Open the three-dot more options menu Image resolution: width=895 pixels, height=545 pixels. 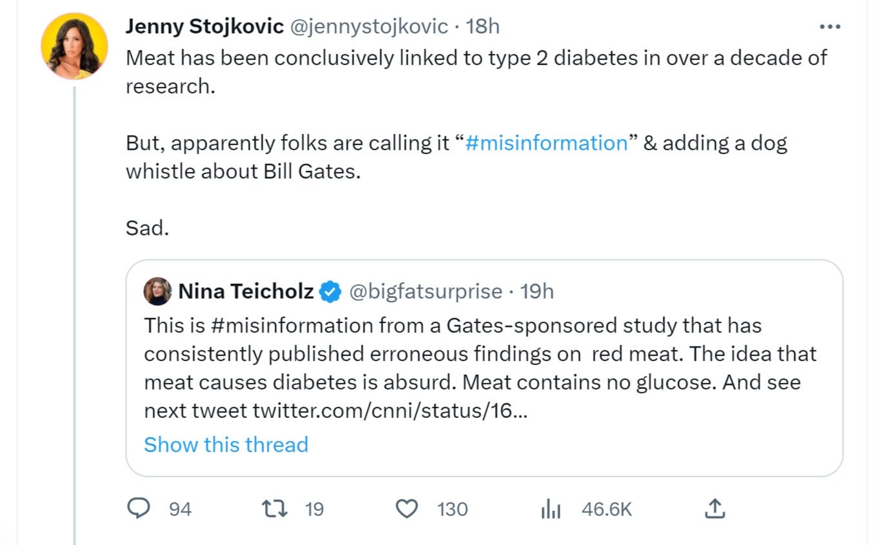[x=830, y=27]
